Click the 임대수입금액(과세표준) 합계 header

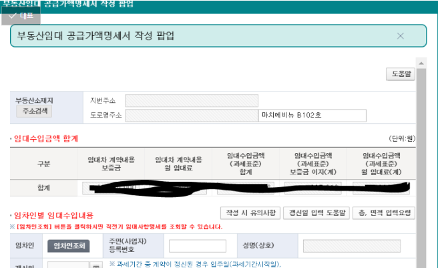click(x=246, y=164)
